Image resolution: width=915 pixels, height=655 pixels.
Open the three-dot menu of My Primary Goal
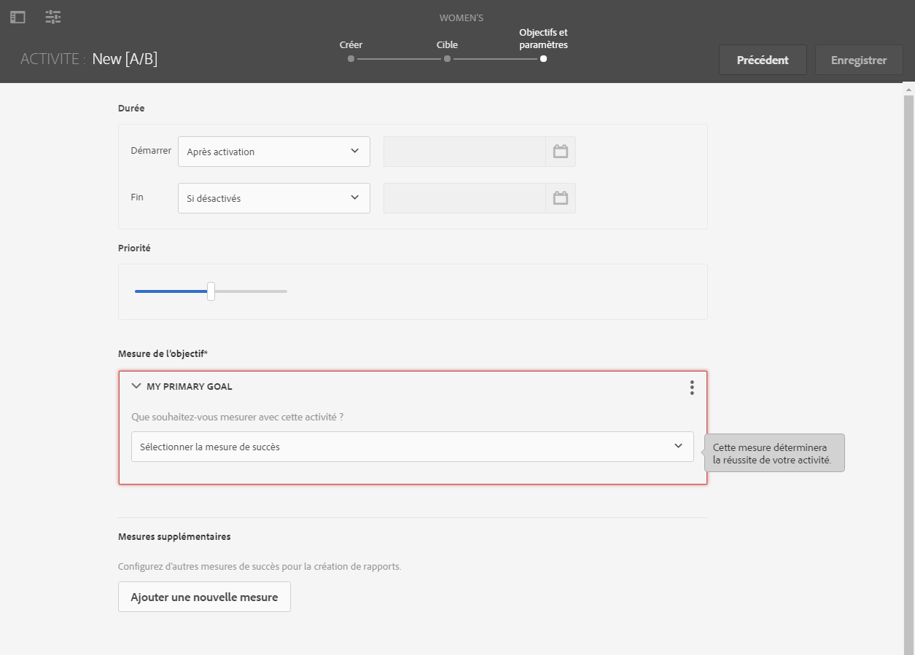(692, 388)
